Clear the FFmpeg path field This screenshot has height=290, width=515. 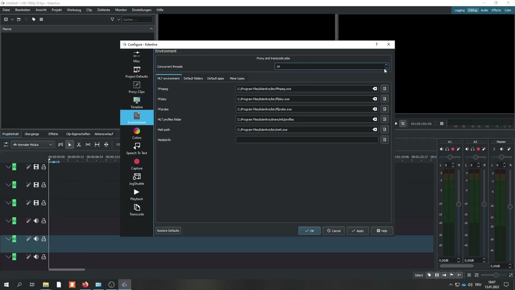coord(375,89)
